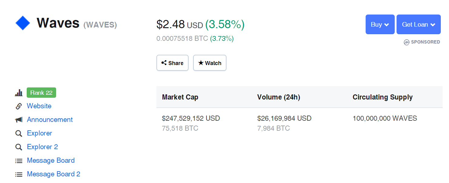Click the chain link icon beside Website
The height and width of the screenshot is (183, 449).
click(x=19, y=106)
